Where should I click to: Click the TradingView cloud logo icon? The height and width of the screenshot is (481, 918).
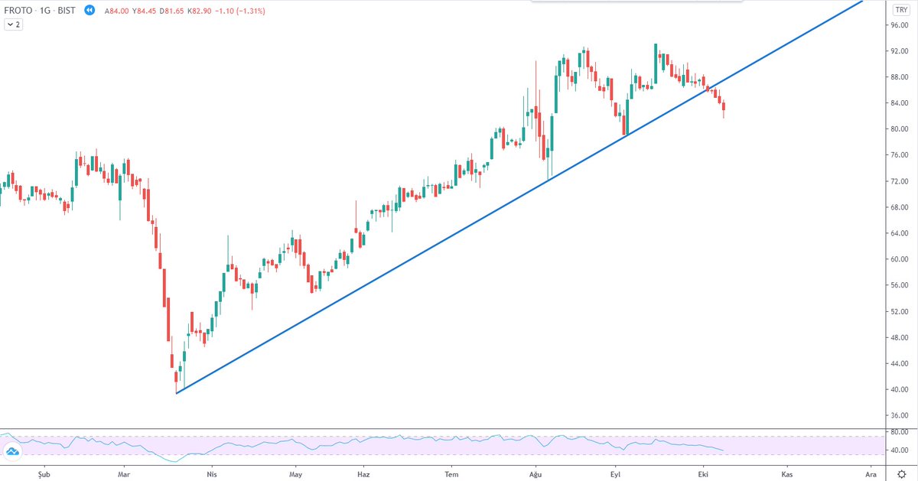pyautogui.click(x=12, y=452)
